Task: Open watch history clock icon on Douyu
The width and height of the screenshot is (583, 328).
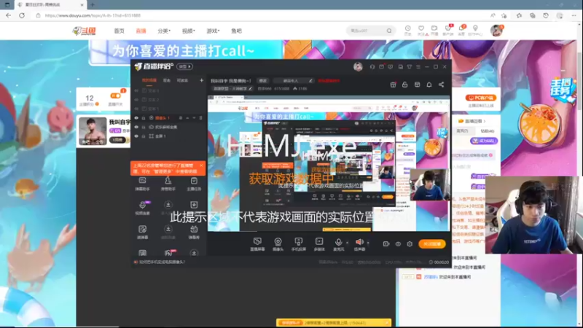Action: [x=408, y=30]
